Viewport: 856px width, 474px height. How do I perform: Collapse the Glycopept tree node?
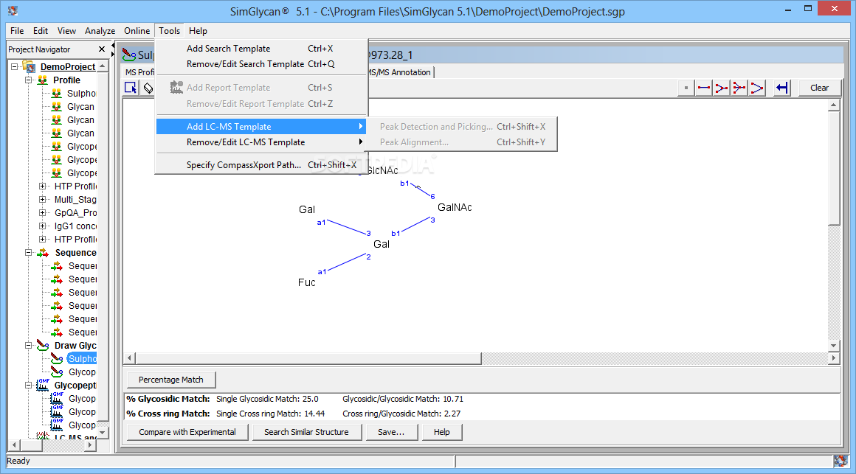tap(28, 385)
